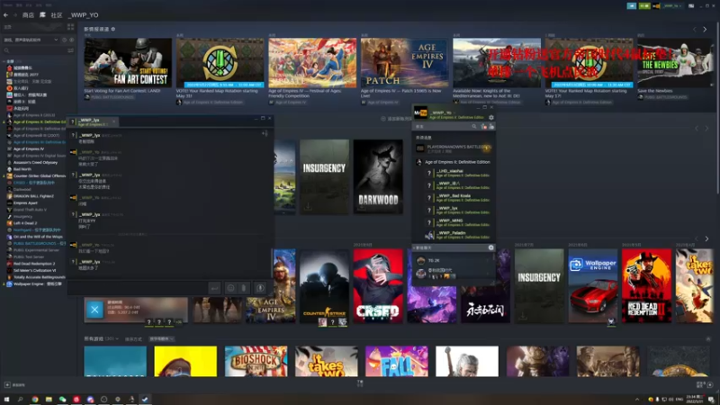The image size is (720, 405).
Task: Open Chrome from the taskbar
Action: [35, 400]
